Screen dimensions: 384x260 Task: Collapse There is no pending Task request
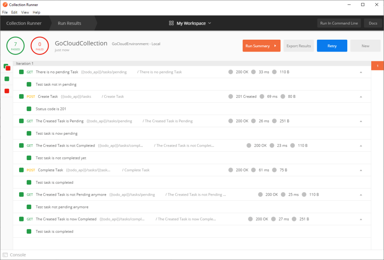[361, 72]
